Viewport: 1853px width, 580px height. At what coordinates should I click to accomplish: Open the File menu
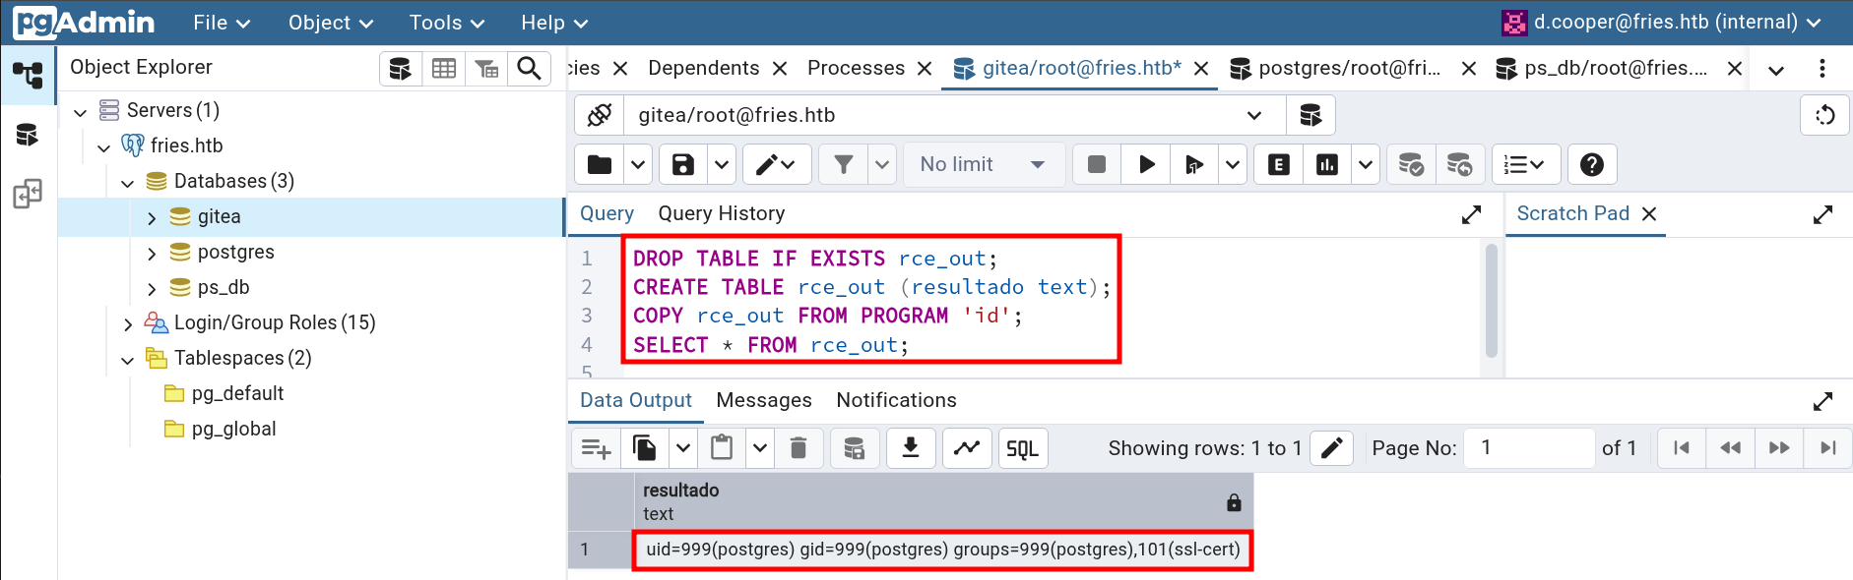coord(222,22)
